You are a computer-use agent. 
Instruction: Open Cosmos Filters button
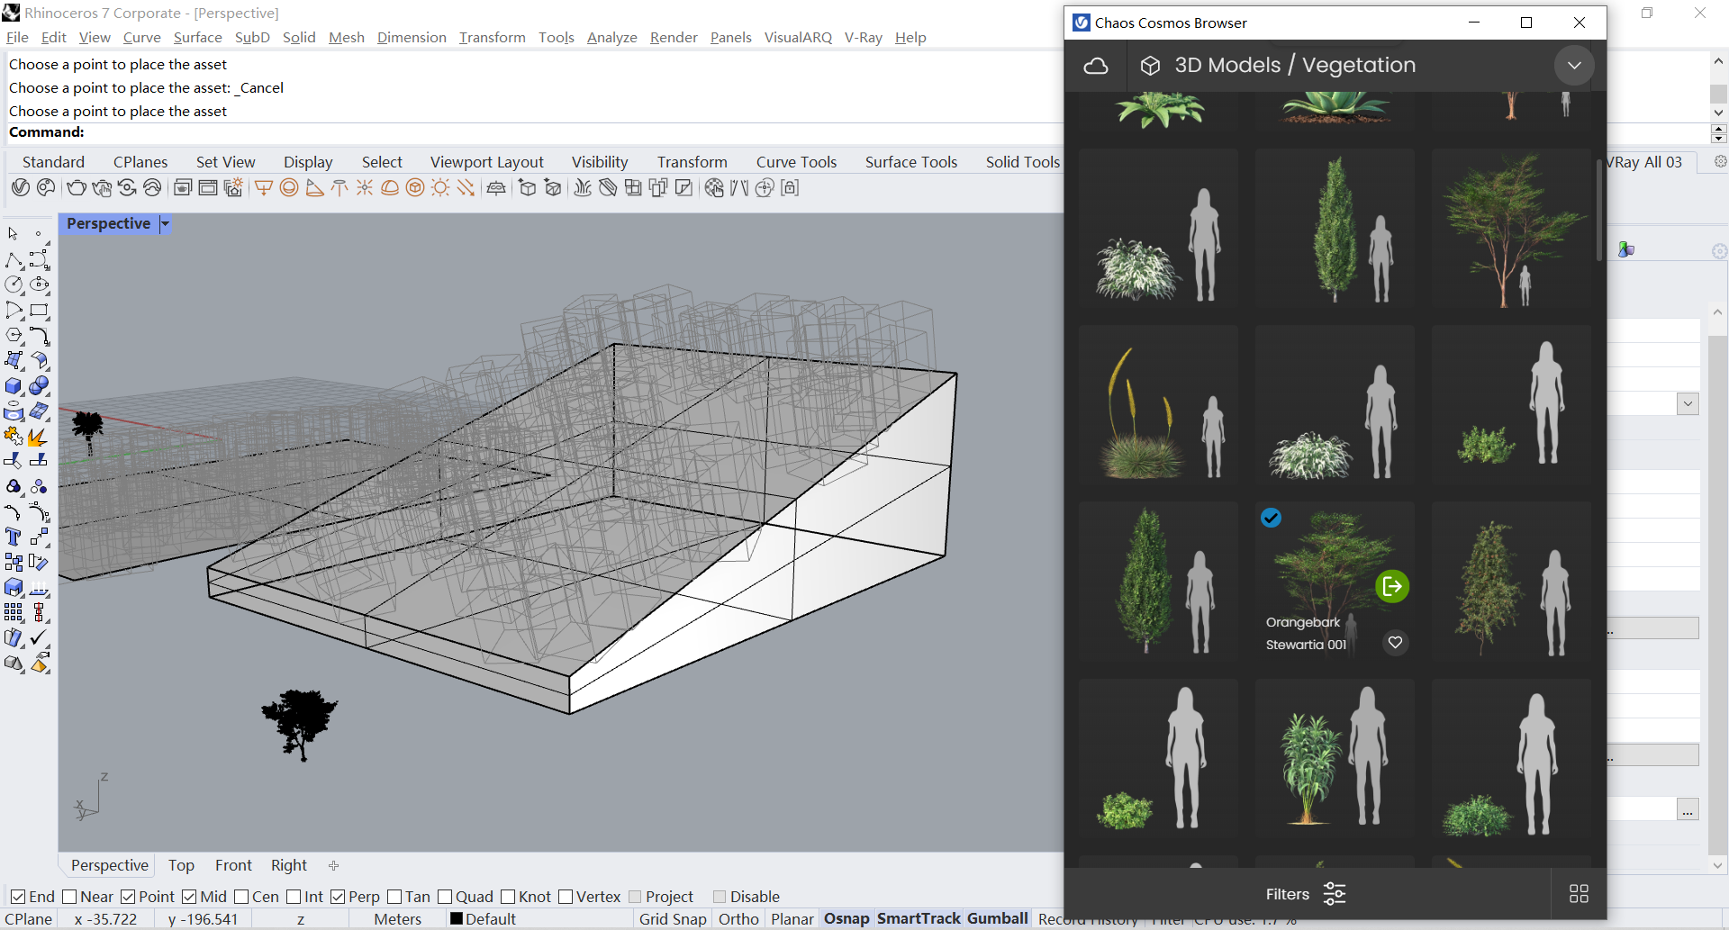[1305, 894]
